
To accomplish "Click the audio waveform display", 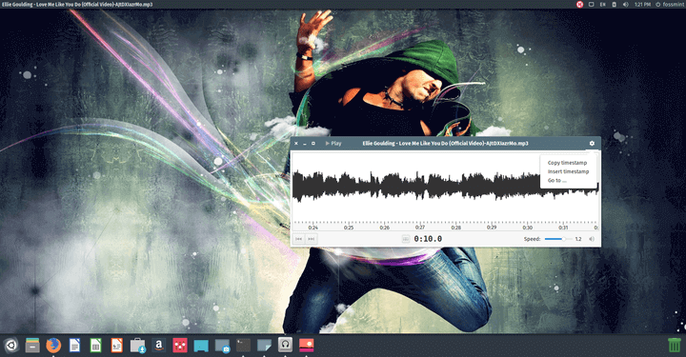I will point(445,187).
